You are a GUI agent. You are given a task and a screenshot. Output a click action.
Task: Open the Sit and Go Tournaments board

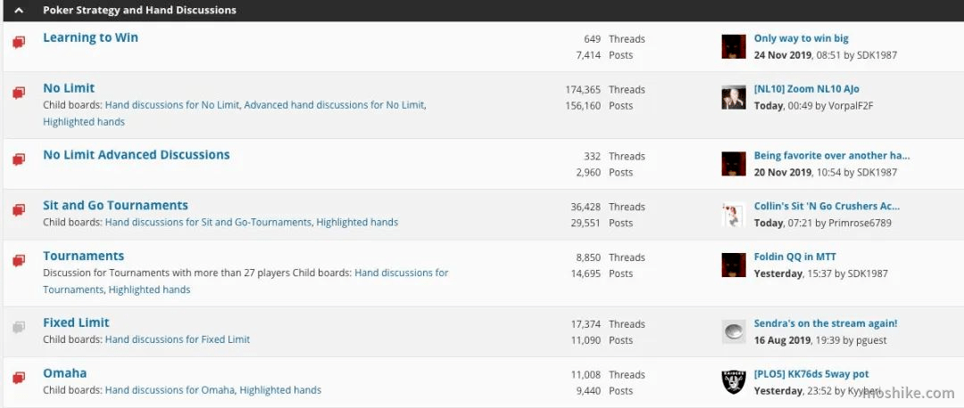tap(115, 206)
